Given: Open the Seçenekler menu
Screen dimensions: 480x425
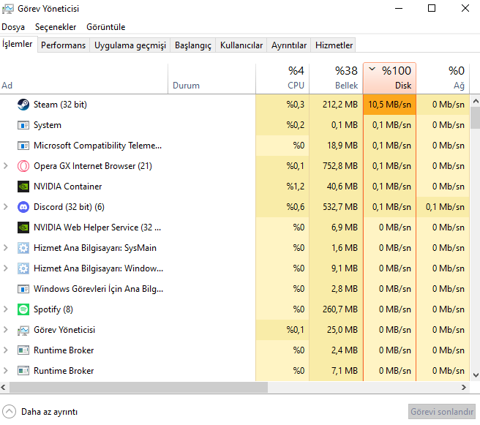Looking at the screenshot, I should pos(56,27).
